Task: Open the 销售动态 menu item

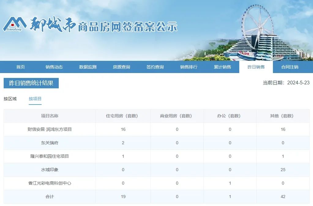Action: (x=54, y=67)
